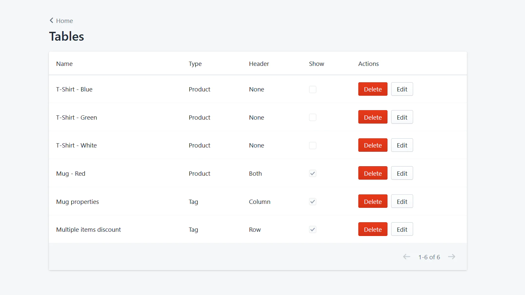Click the Type column header
The image size is (525, 295).
click(195, 64)
